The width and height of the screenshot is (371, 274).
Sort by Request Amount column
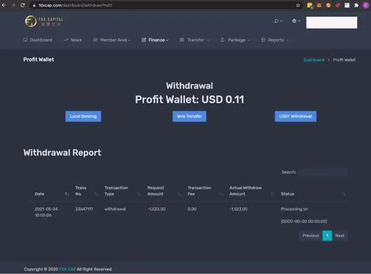pos(164,191)
